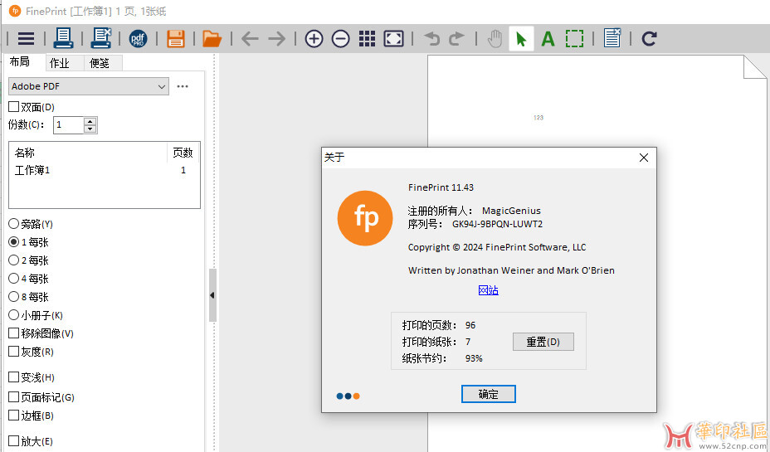Image resolution: width=770 pixels, height=452 pixels.
Task: Increase copies with the up spinner arrow
Action: pyautogui.click(x=90, y=121)
